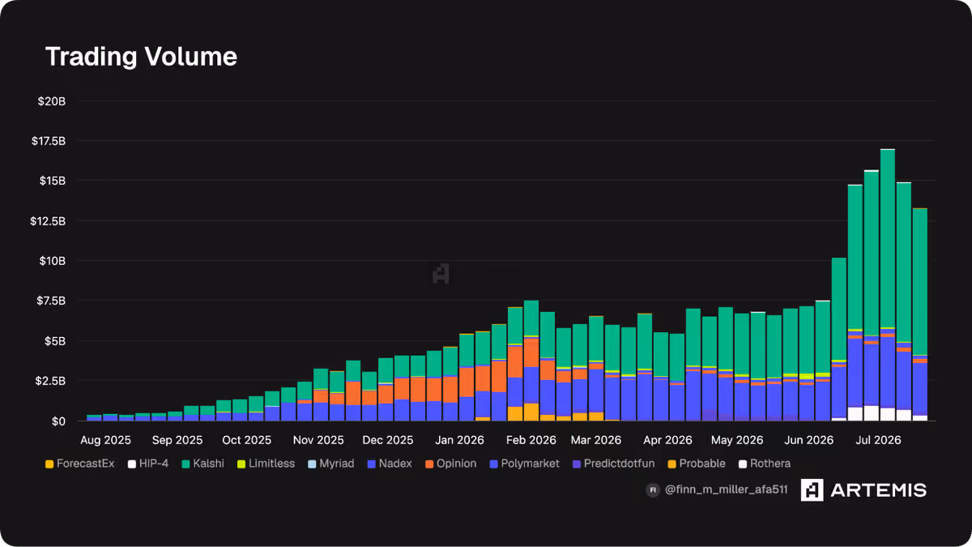The image size is (972, 547).
Task: Click the $10B y-axis label
Action: tap(52, 261)
